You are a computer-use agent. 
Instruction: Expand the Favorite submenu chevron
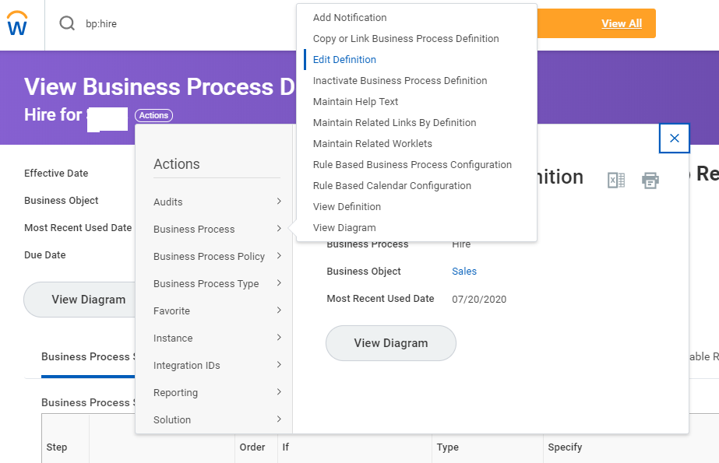(279, 310)
